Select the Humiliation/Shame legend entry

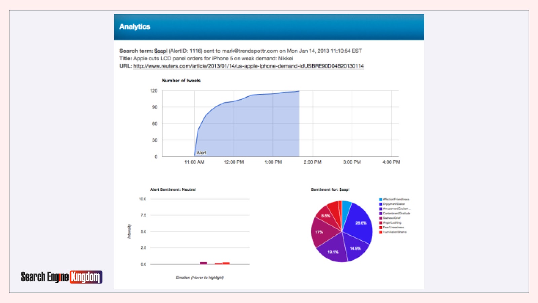coord(393,232)
